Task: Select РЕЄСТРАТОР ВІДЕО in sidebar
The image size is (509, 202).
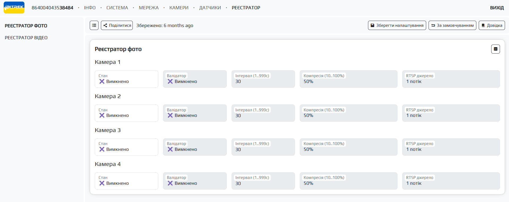Action: 26,38
